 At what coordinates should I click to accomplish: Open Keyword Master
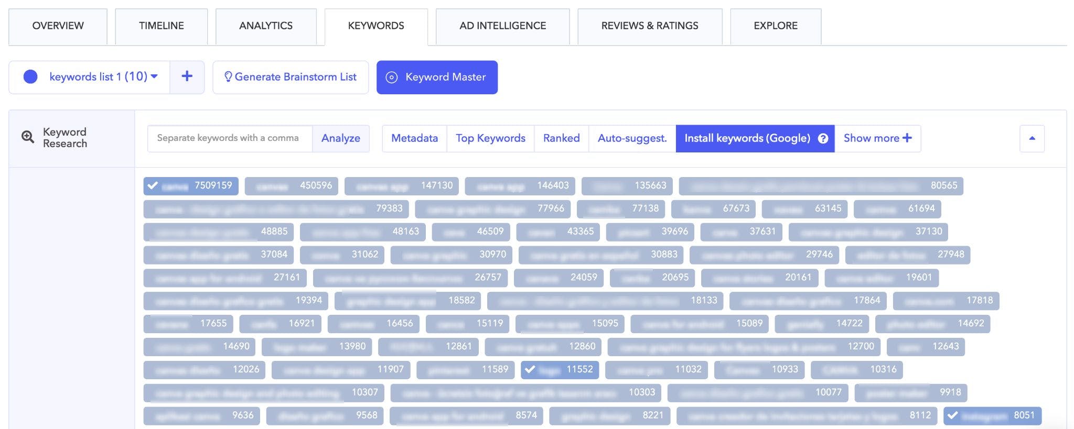437,78
